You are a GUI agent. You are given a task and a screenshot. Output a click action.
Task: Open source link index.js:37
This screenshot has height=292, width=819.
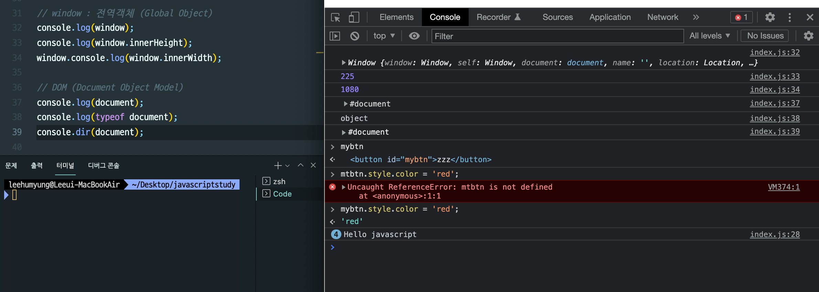(775, 103)
